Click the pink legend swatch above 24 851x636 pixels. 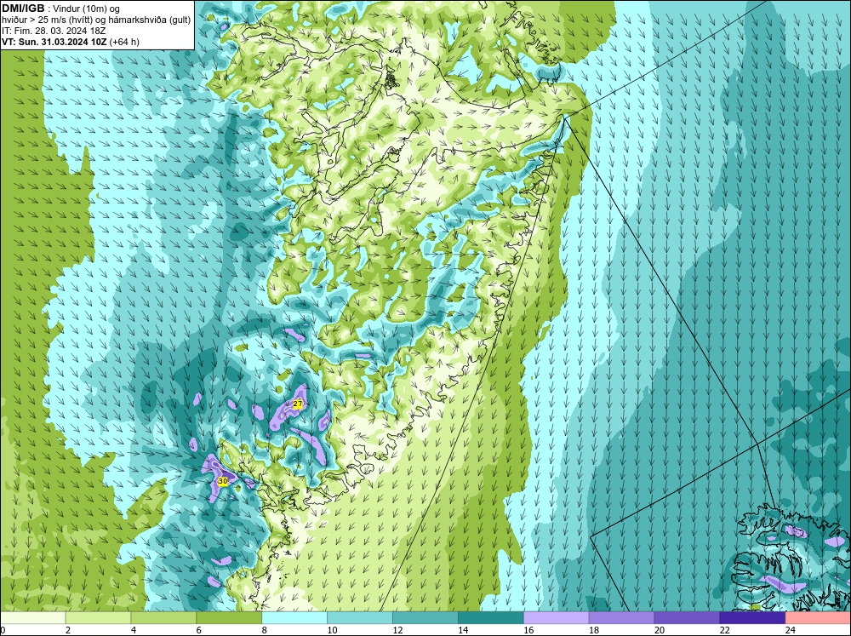tap(818, 618)
